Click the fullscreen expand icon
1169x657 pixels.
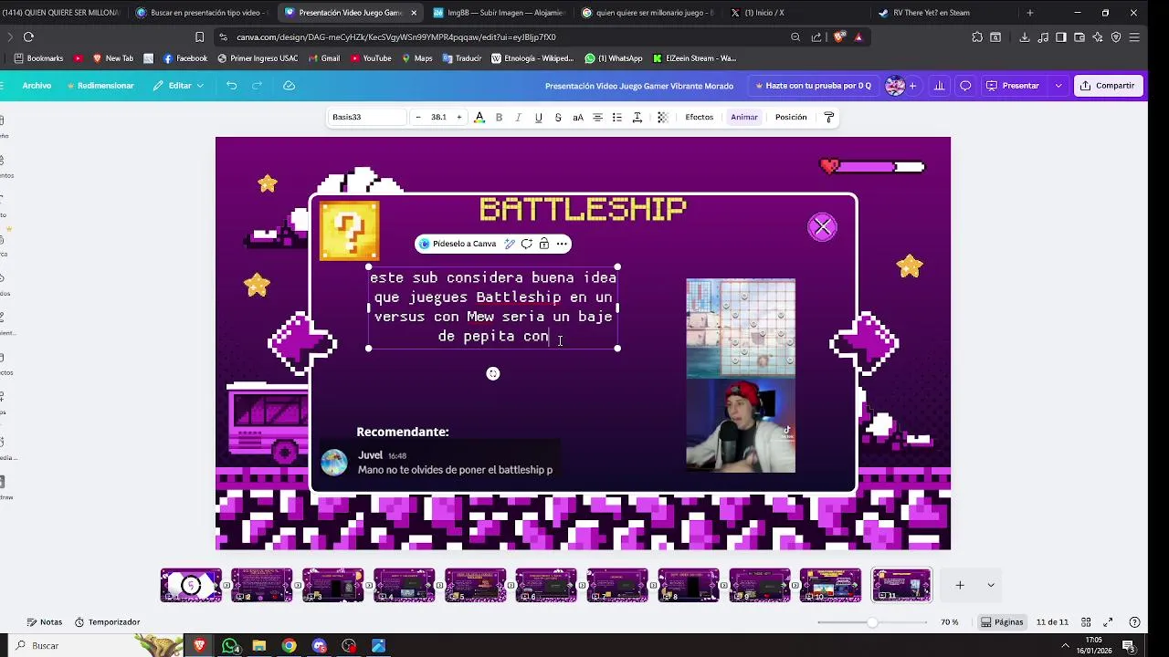click(x=1108, y=622)
